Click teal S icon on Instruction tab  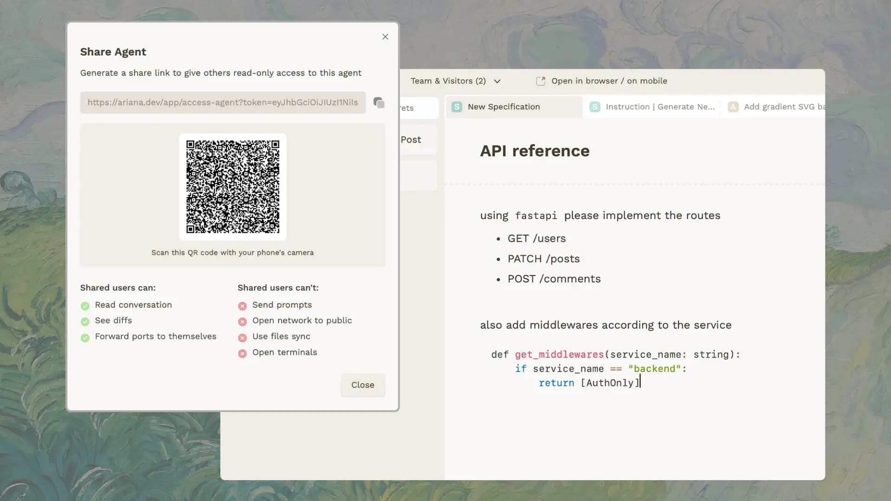594,107
